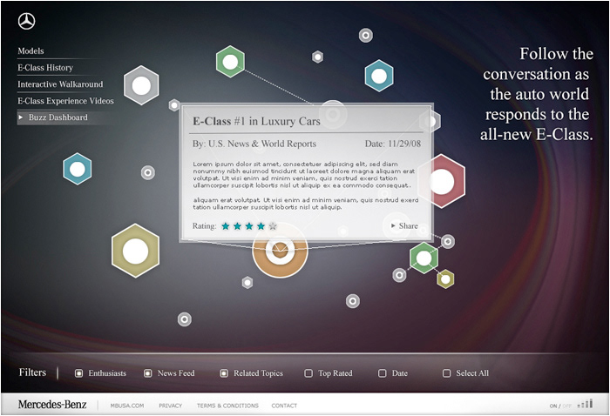Click the third rating star
The image size is (610, 416).
pos(249,226)
